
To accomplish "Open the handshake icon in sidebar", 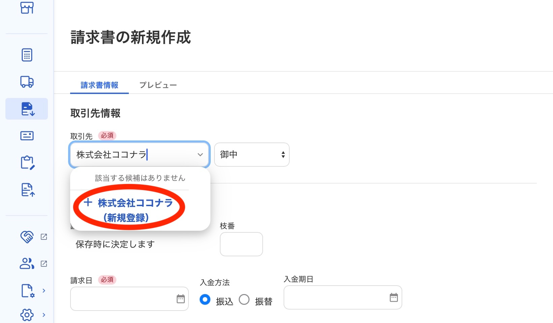I will [27, 237].
